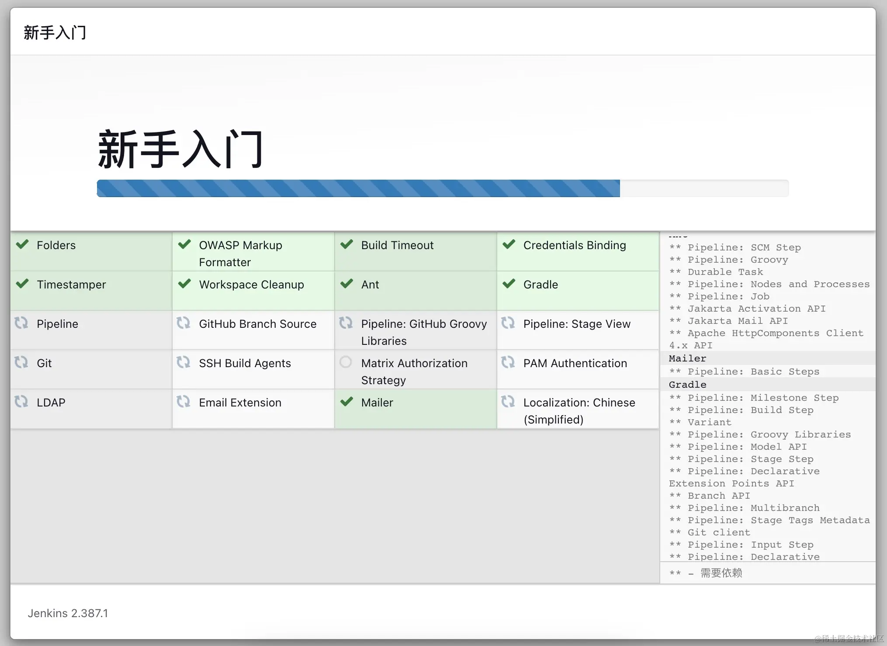Click the checkmark icon for Build Timeout

coord(346,244)
